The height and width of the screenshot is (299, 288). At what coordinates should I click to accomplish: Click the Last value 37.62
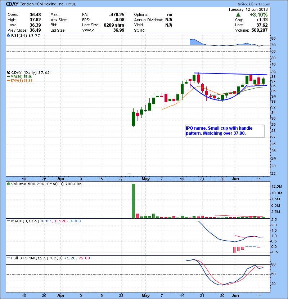tap(262, 25)
